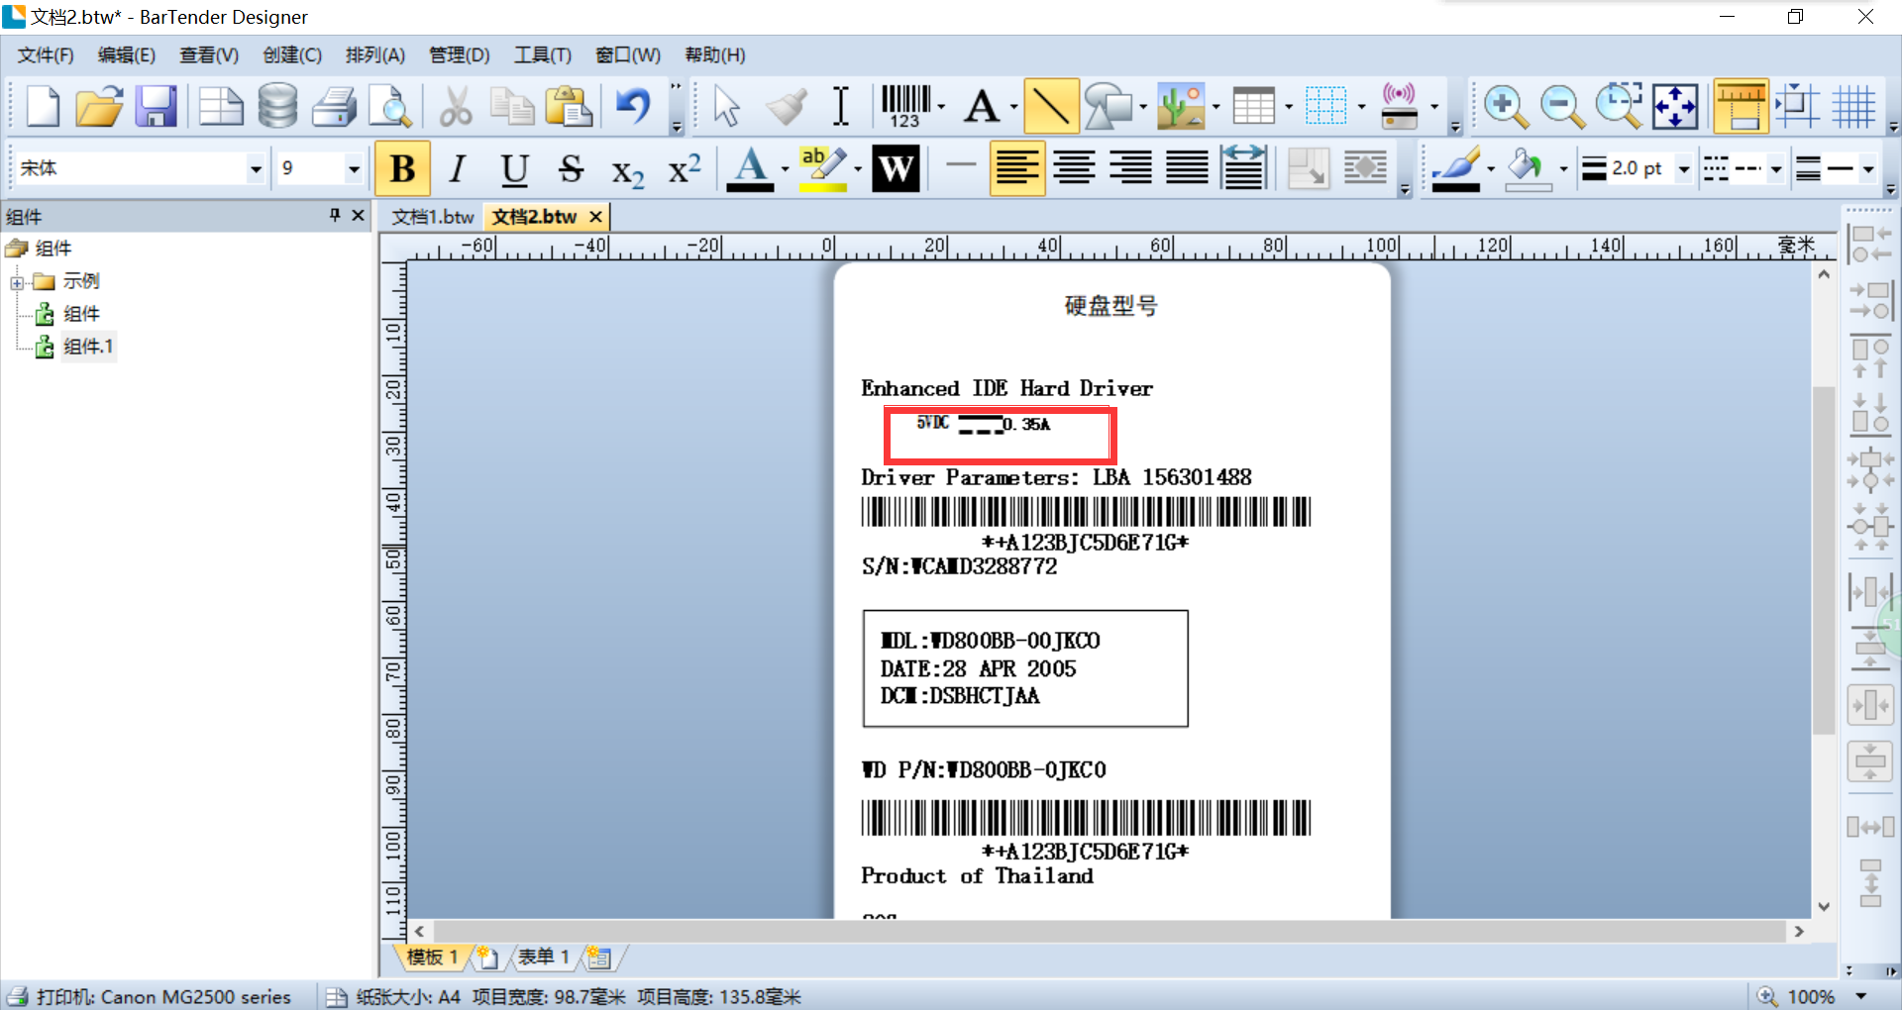Zoom out of the label
1902x1010 pixels.
(1562, 106)
